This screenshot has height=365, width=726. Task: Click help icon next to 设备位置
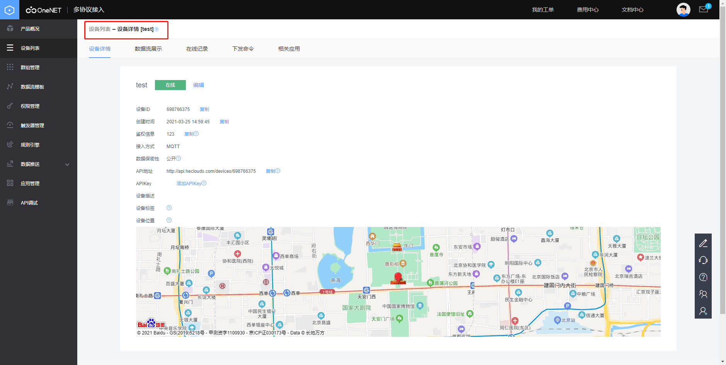[169, 220]
